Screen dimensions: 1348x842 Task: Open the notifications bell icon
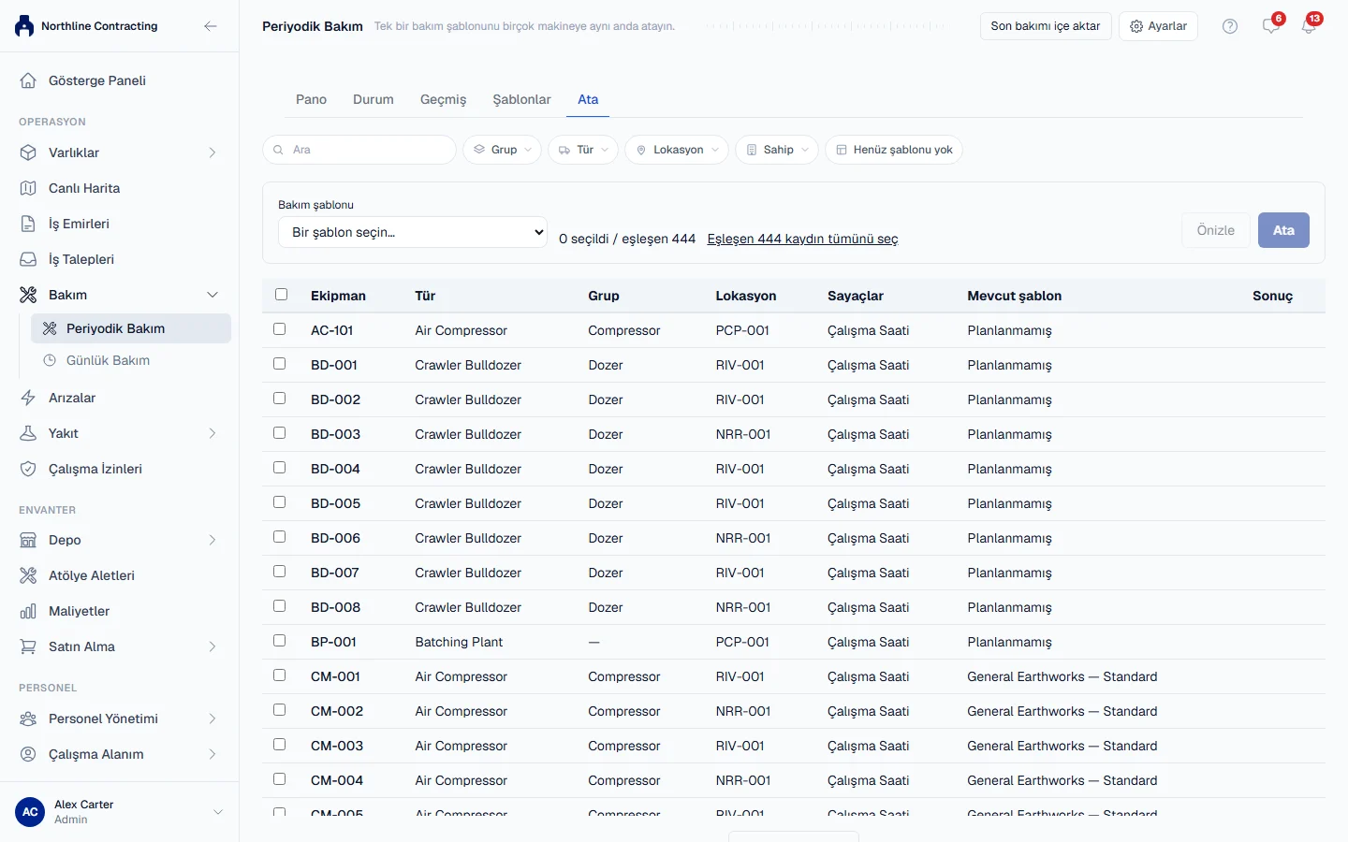(1309, 26)
